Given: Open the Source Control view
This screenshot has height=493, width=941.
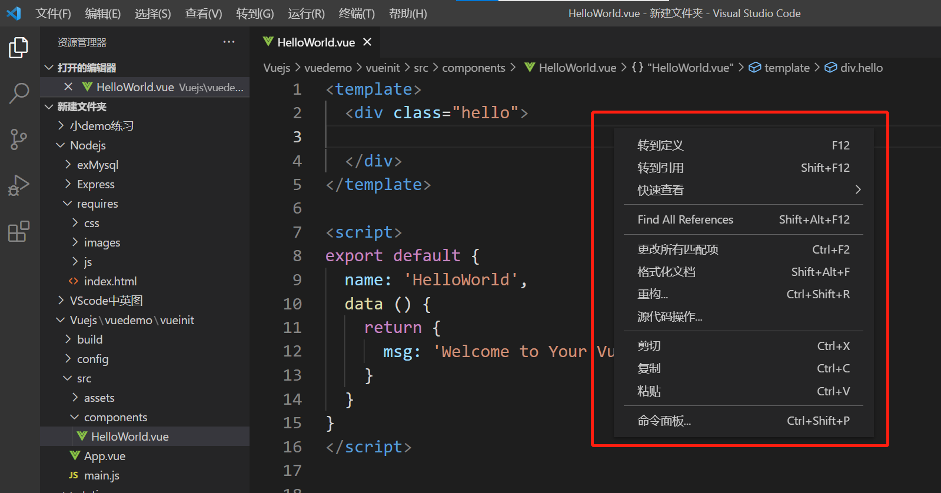Looking at the screenshot, I should (x=19, y=139).
